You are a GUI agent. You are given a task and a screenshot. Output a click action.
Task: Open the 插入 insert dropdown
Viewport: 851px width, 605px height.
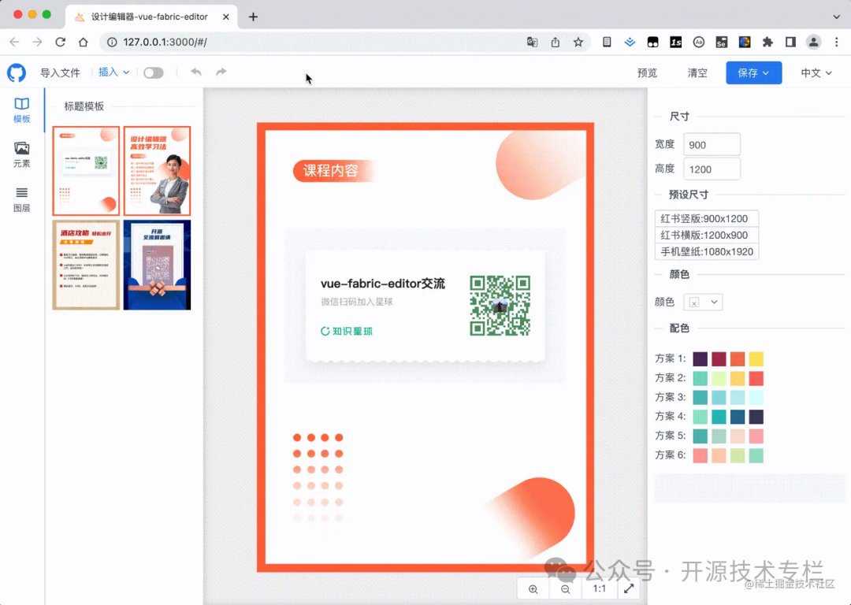pos(113,72)
